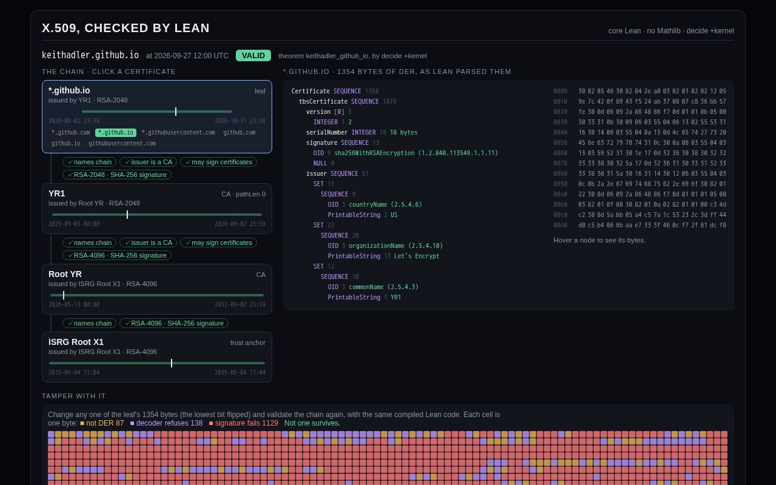Image resolution: width=776 pixels, height=485 pixels.
Task: Select the PrintableString YR1 node
Action: tap(364, 298)
